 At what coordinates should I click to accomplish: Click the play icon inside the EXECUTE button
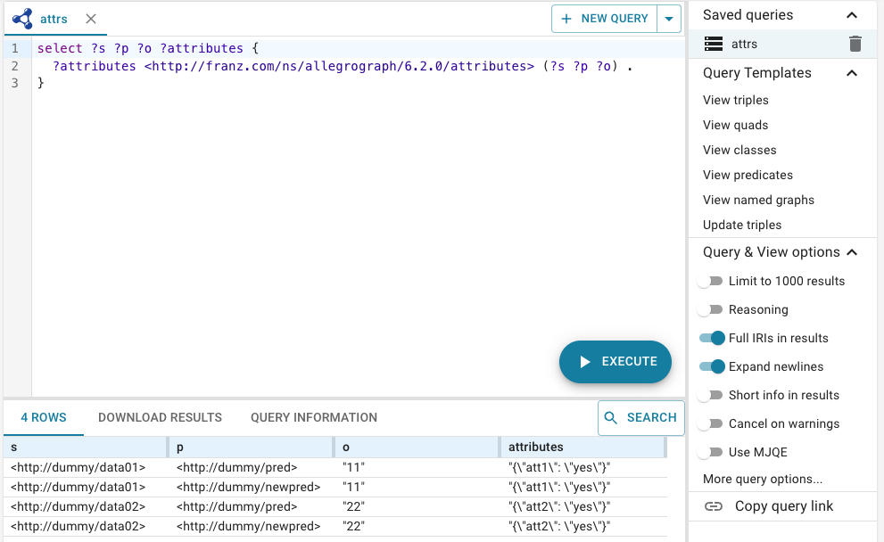(587, 362)
